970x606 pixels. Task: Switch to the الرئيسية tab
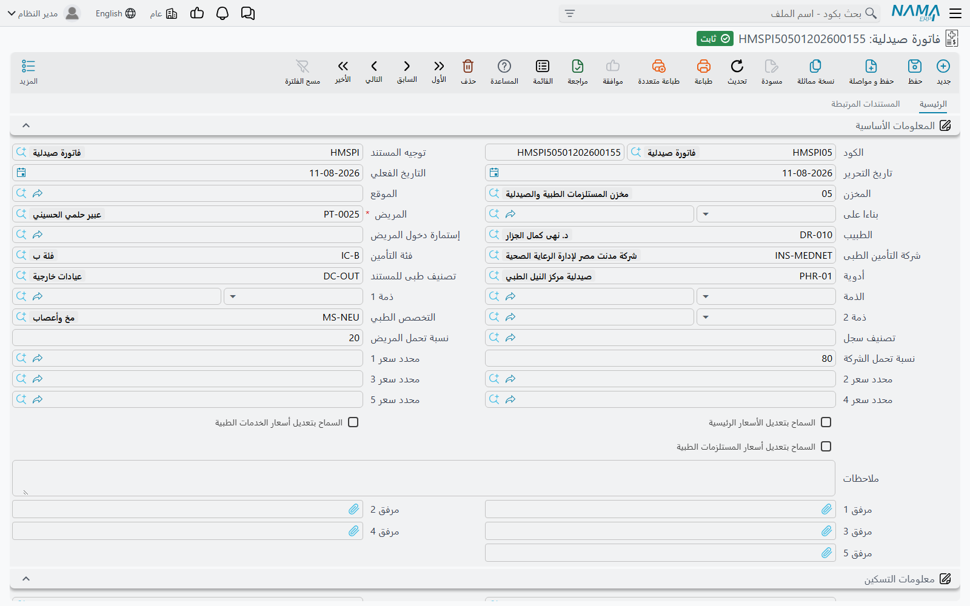click(933, 104)
